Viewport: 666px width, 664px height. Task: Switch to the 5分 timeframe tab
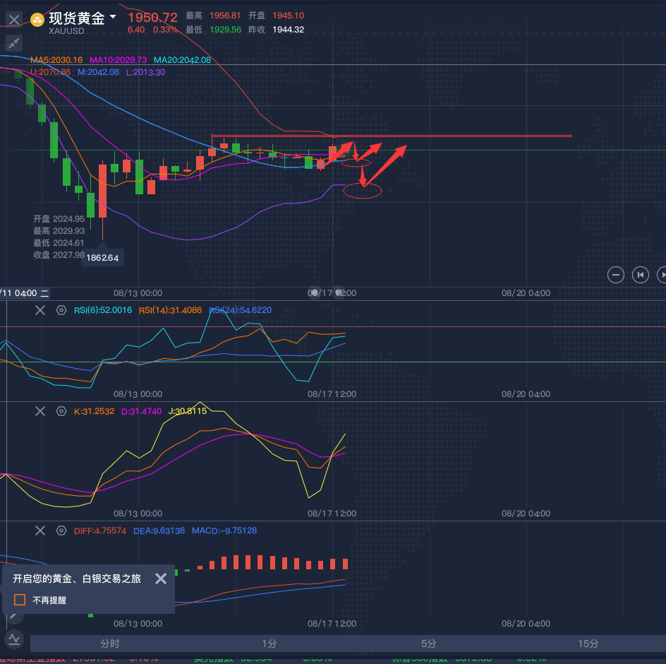(428, 644)
